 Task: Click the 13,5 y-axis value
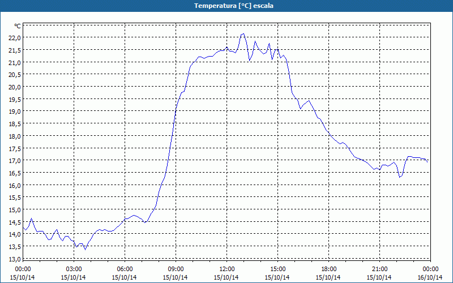tap(15, 247)
